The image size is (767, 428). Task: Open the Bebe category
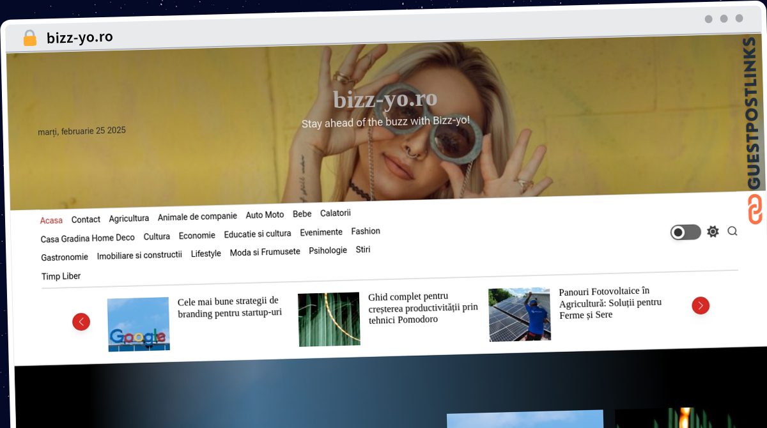tap(302, 214)
